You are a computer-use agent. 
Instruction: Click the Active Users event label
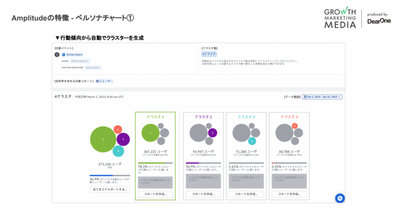(x=74, y=54)
